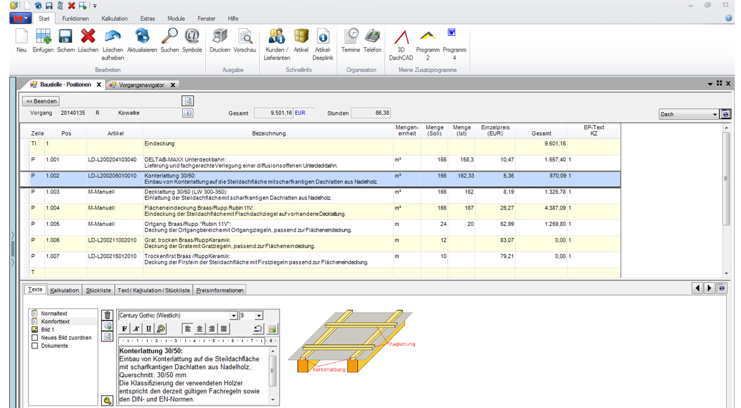This screenshot has height=408, width=741.
Task: Click the trash icon beside text list
Action: 107,316
